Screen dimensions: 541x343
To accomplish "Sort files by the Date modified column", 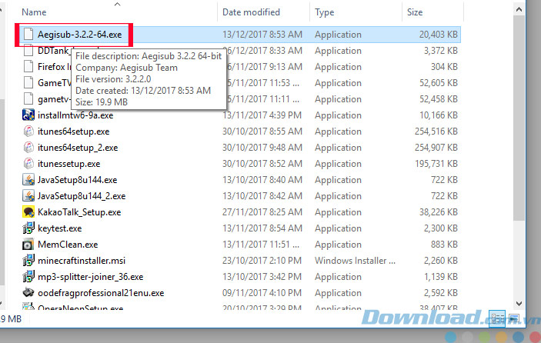I will 250,12.
